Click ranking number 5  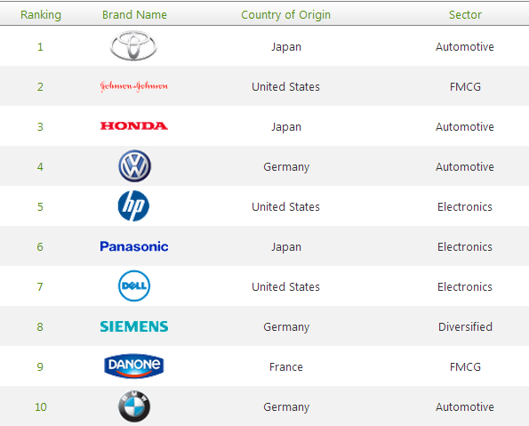tap(40, 206)
